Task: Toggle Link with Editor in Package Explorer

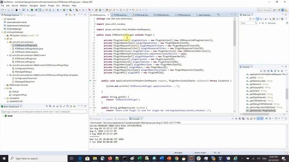Action: (70, 15)
